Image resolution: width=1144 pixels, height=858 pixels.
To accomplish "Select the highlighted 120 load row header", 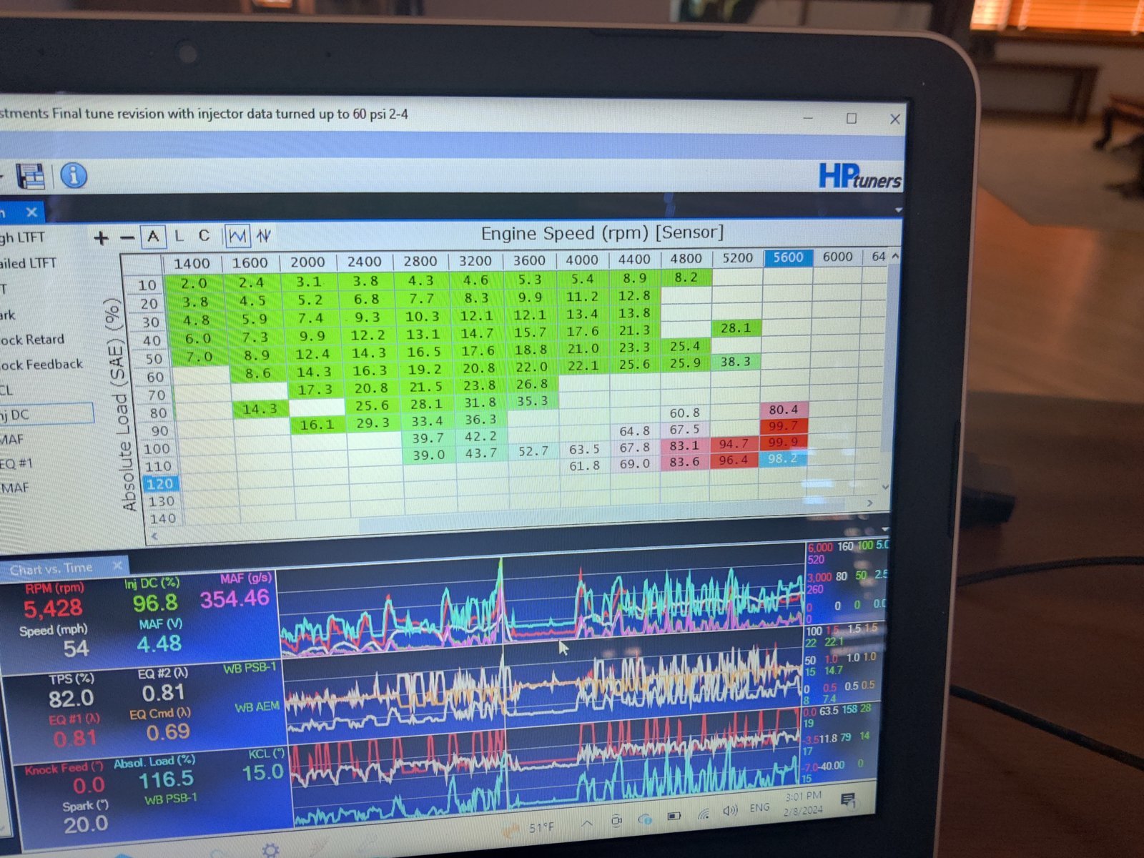I will [159, 484].
